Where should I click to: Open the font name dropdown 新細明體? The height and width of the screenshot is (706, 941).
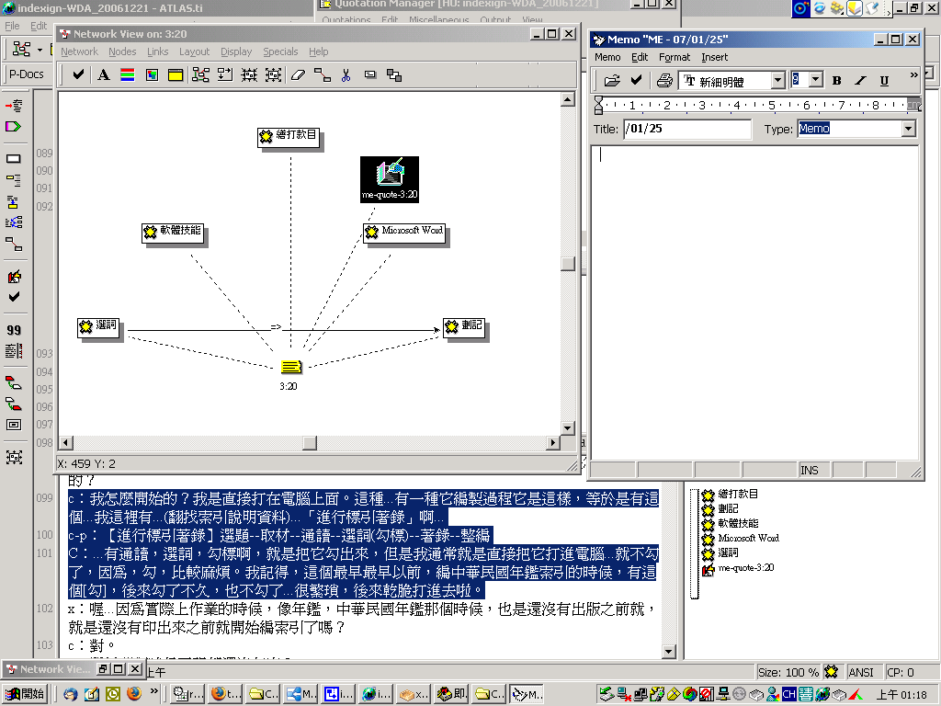click(x=778, y=80)
